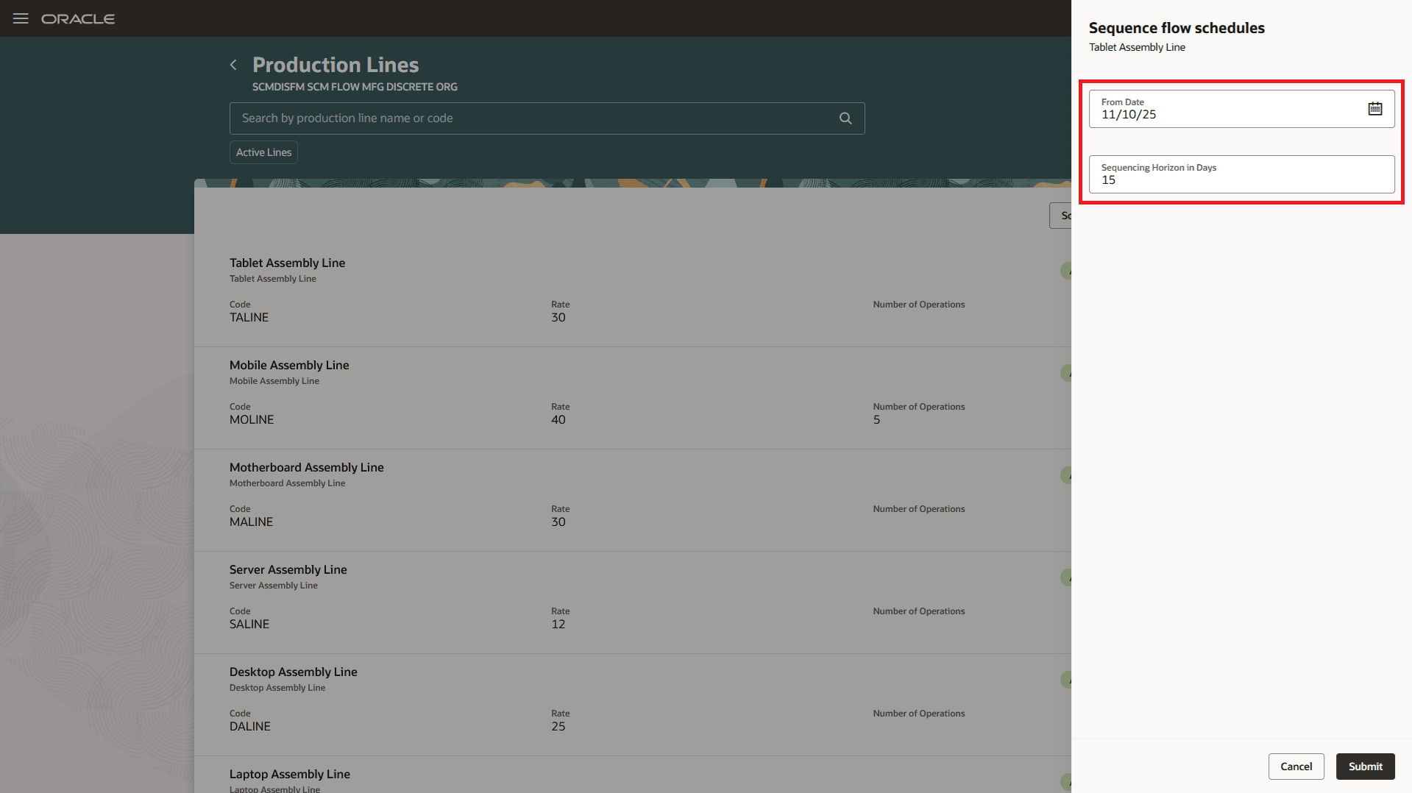
Task: Click the search magnifier icon
Action: tap(845, 118)
